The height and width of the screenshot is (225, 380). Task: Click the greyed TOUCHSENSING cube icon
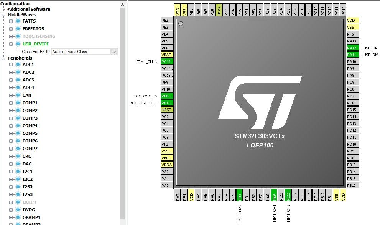(x=18, y=36)
